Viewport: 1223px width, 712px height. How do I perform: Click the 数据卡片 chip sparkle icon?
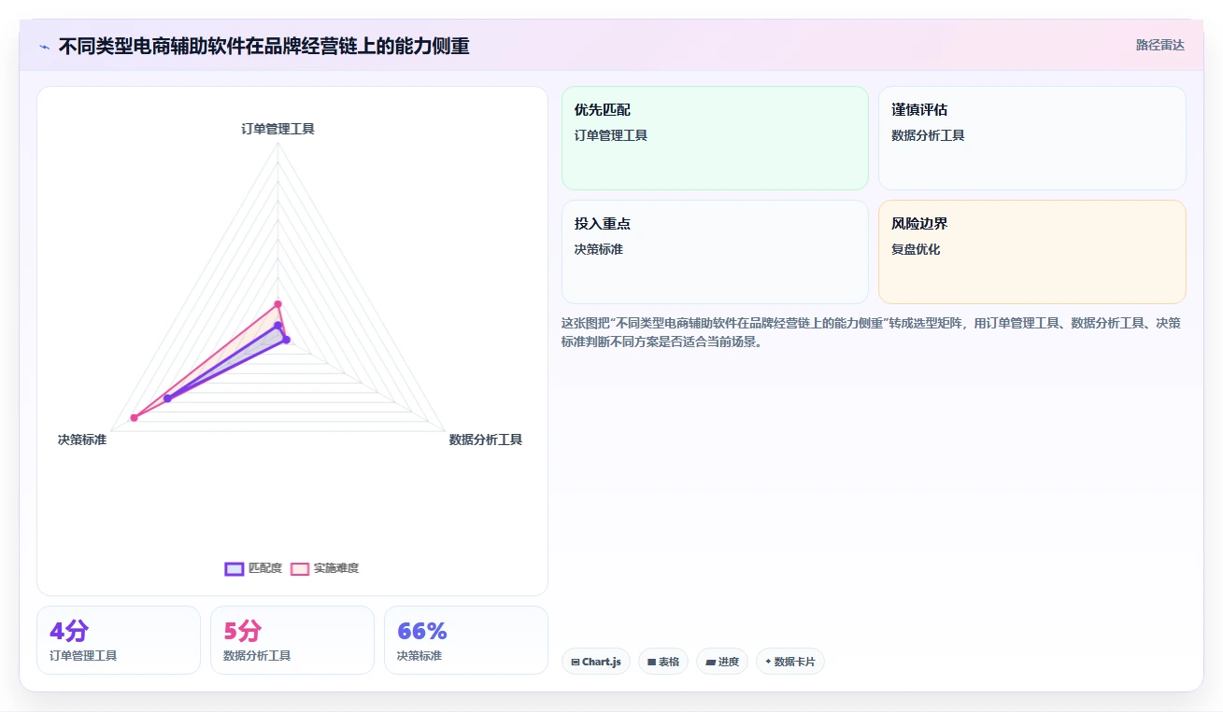tap(768, 662)
